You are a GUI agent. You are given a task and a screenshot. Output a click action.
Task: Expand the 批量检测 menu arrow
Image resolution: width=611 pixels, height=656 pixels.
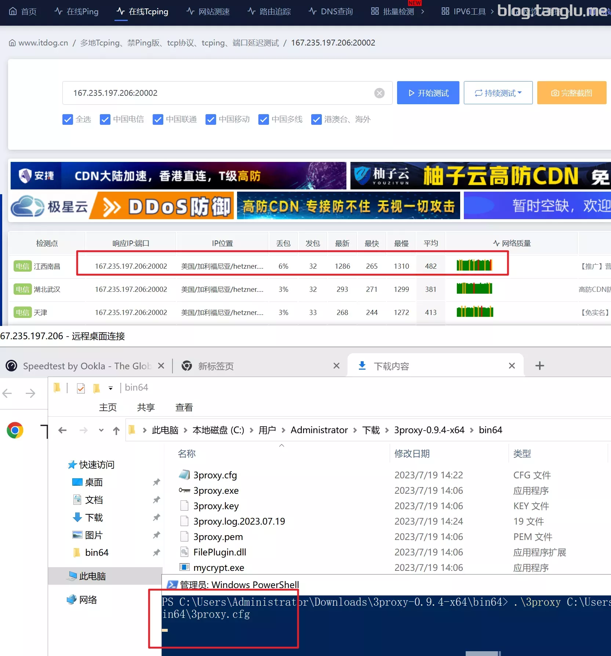coord(422,11)
